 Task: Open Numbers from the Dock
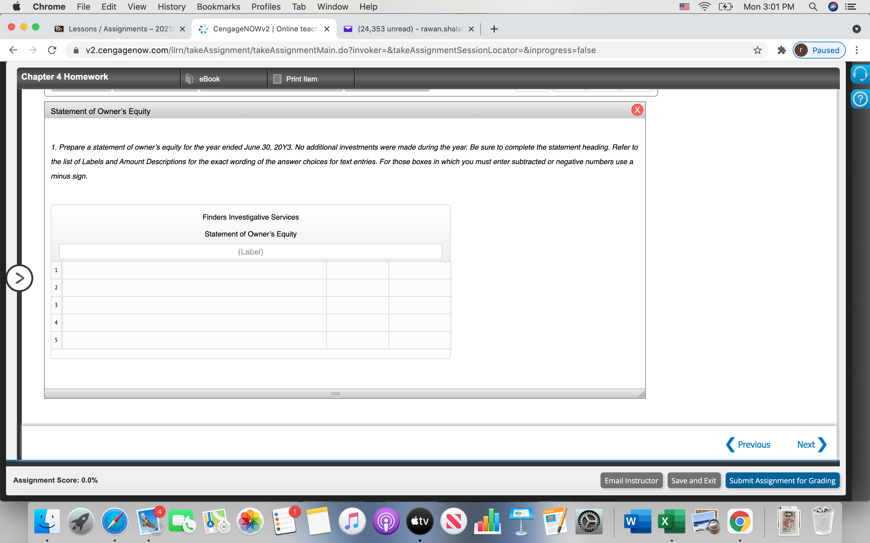pos(487,521)
